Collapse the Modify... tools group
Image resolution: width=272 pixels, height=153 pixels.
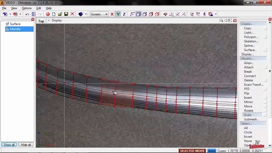pos(253,59)
